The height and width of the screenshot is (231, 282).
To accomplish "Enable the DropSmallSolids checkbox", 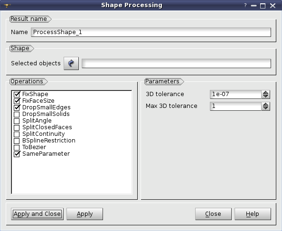I will click(17, 114).
